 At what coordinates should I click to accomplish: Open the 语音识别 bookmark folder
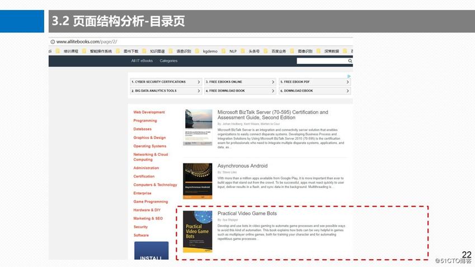pyautogui.click(x=180, y=51)
